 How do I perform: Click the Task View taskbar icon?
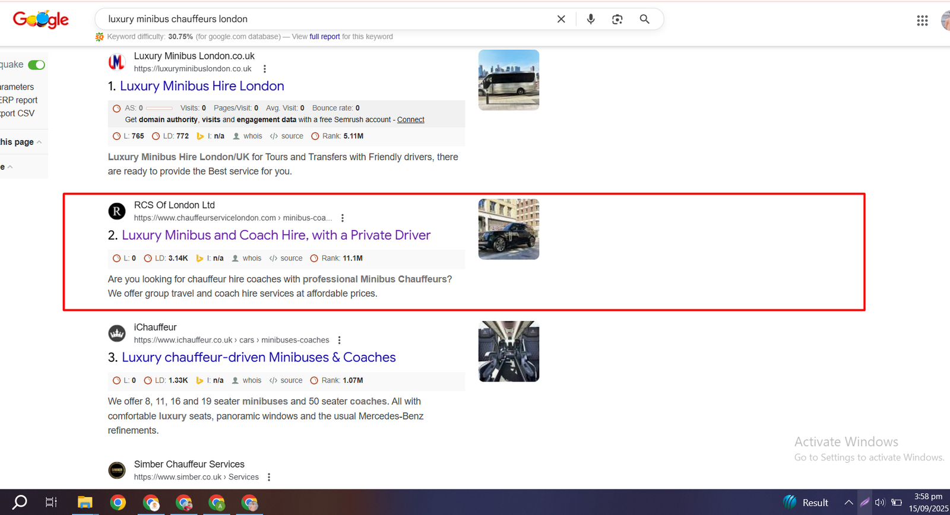click(x=52, y=503)
